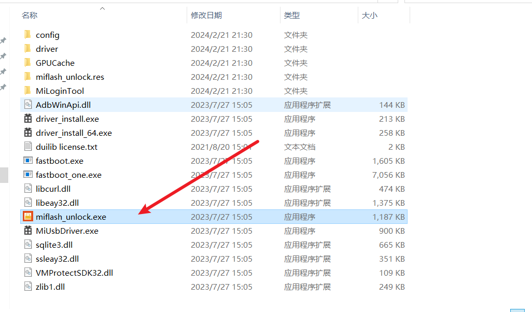Select the folder name miflash_unlock.res

coord(70,77)
